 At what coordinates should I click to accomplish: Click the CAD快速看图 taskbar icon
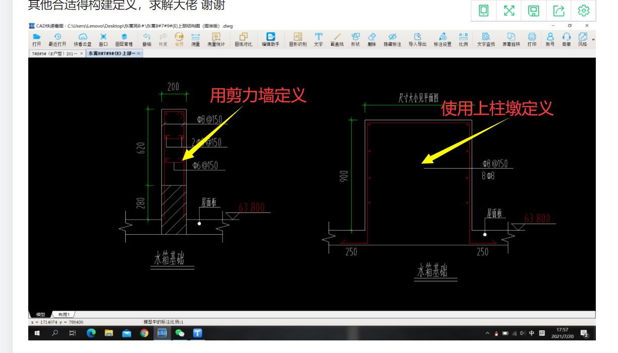pos(162,333)
